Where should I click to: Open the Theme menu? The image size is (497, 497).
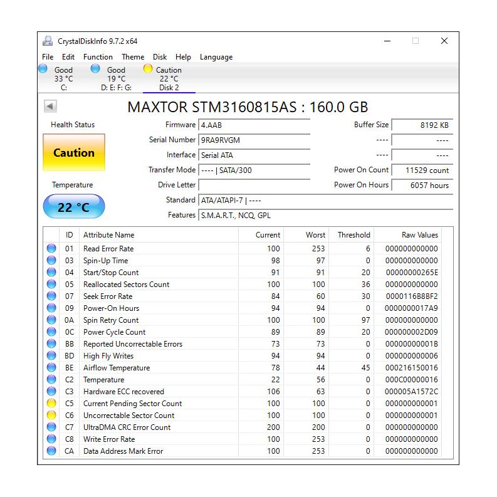point(133,57)
